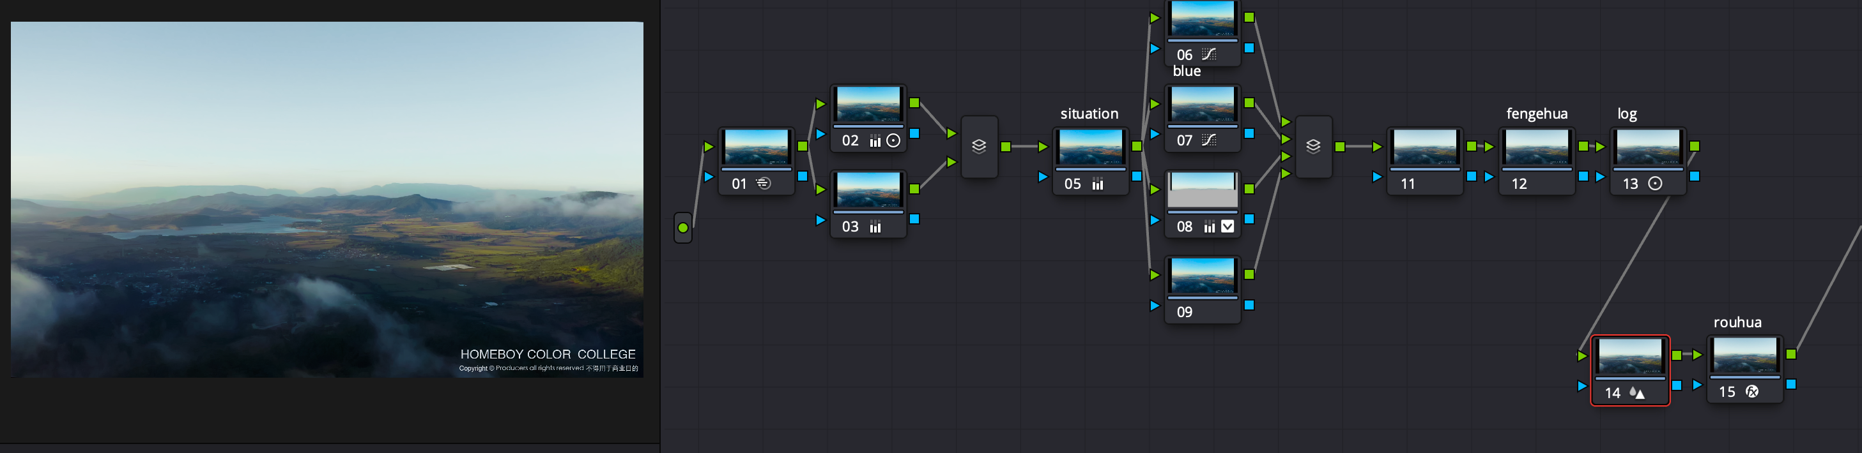Click the viewer preview image of landscape
Viewport: 1862px width, 453px height.
(x=327, y=199)
